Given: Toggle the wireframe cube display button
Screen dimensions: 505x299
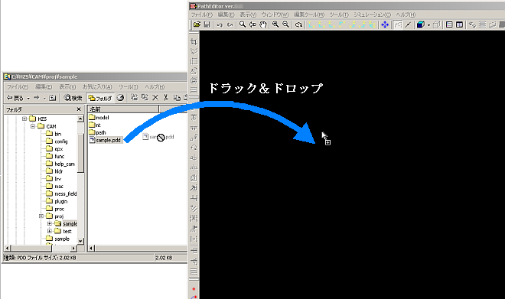Looking at the screenshot, I should pos(436,24).
